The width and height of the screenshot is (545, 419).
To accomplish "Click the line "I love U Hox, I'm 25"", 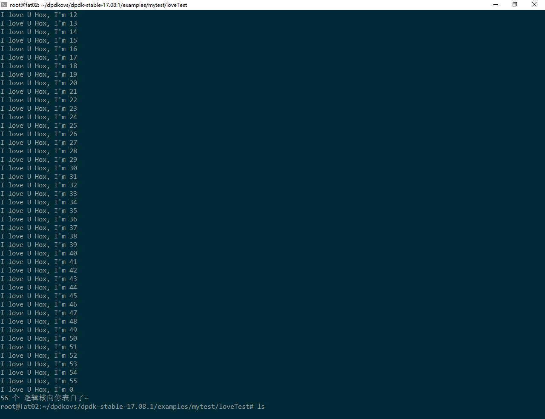I will click(x=39, y=126).
